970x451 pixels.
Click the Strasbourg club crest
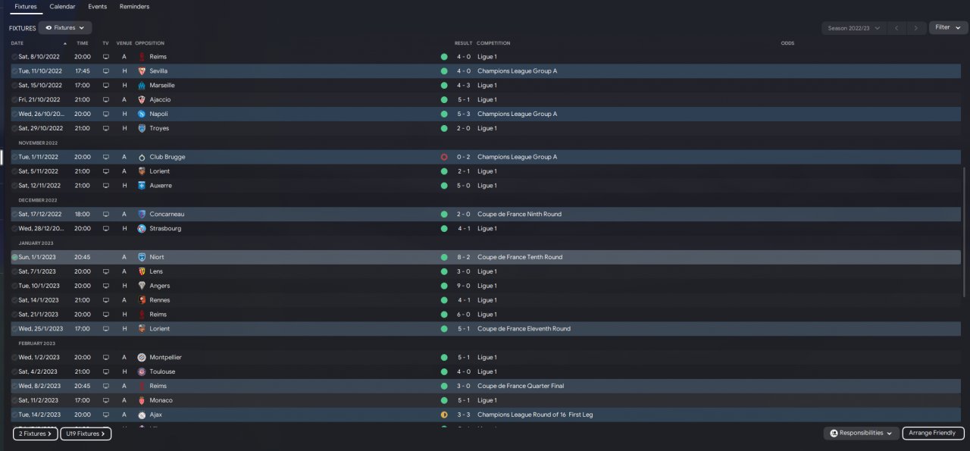coord(142,228)
